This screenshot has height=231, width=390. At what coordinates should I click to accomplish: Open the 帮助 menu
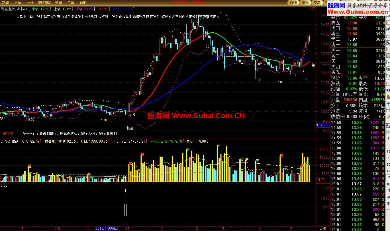click(83, 3)
